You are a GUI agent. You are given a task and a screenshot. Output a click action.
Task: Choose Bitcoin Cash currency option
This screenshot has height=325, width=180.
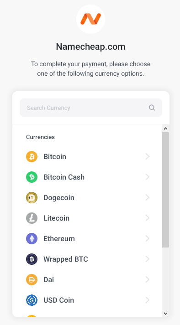point(88,177)
